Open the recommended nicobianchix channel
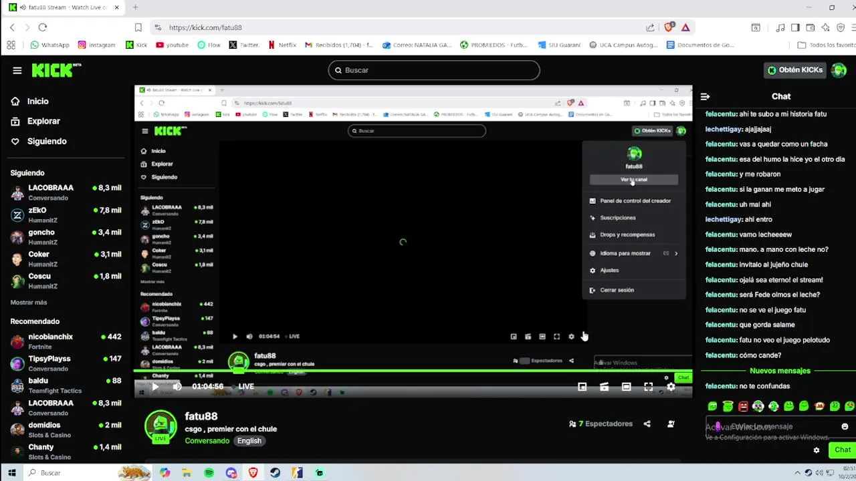Image resolution: width=856 pixels, height=481 pixels. (66, 341)
